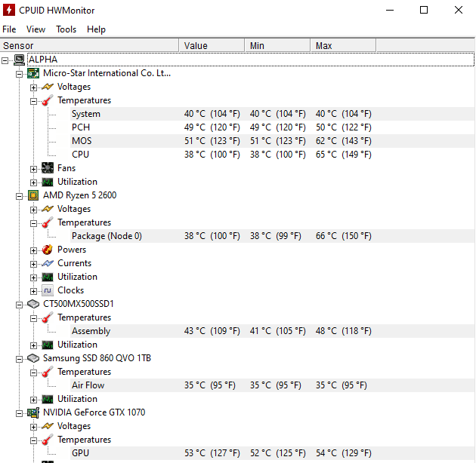Click the Samsung SSD Utilization graph icon

point(48,399)
